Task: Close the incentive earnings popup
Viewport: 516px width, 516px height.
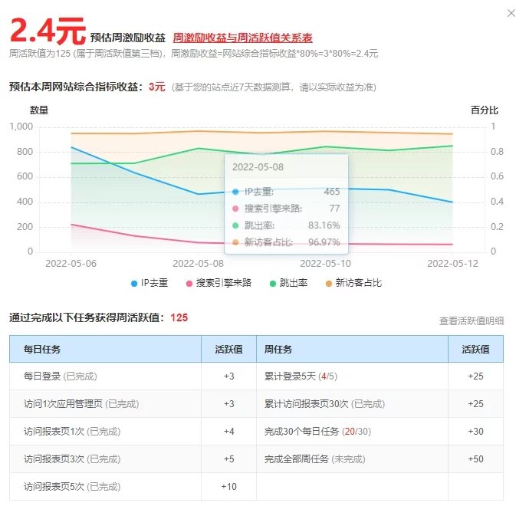Action: click(x=511, y=13)
